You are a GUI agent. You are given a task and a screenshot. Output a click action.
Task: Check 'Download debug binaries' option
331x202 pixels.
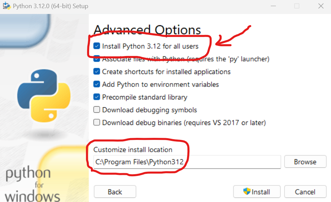click(x=96, y=123)
